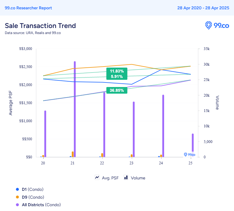Click the orange D9 volume bar at year 21
Screen dimensions: 234x211
coord(73,154)
